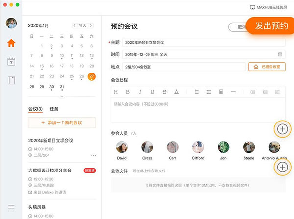Apply italic formatting in agenda editor
Viewport: 294px width, 219px height.
tap(140, 92)
